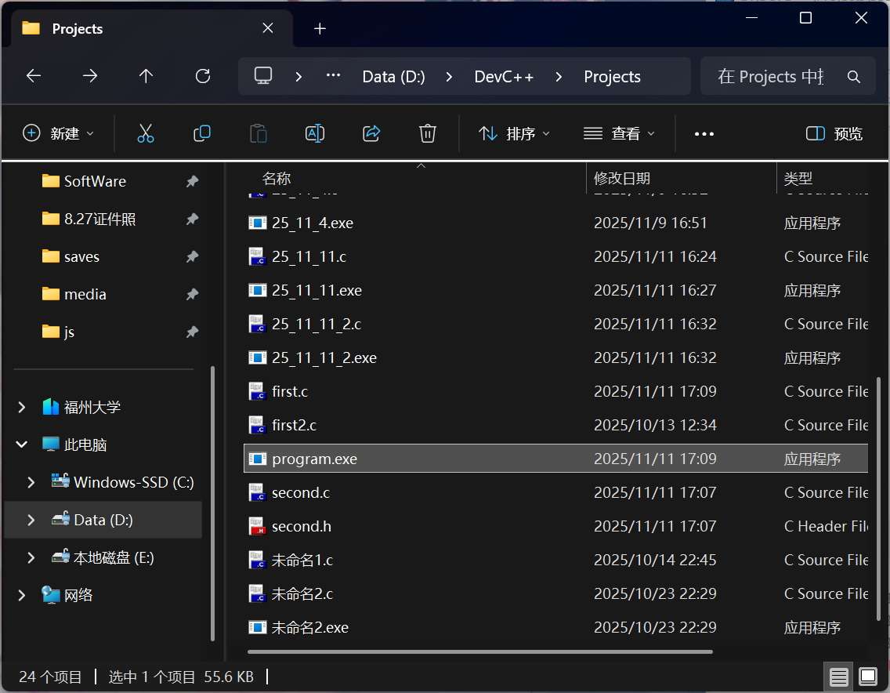Viewport: 890px width, 693px height.
Task: Refresh the Projects folder
Action: (203, 75)
